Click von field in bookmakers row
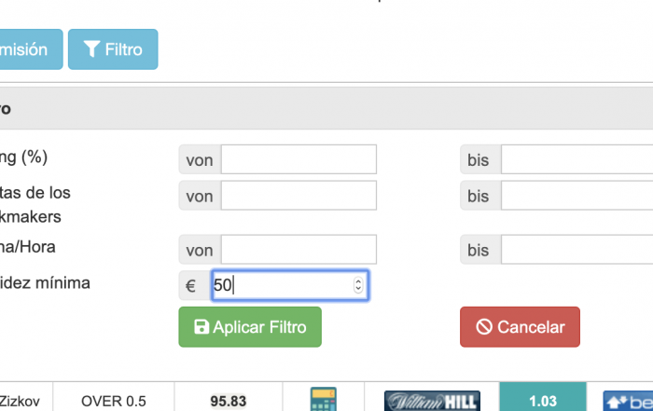 pos(299,195)
